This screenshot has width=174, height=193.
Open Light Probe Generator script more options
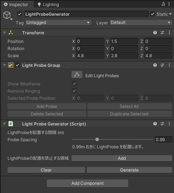(169, 124)
